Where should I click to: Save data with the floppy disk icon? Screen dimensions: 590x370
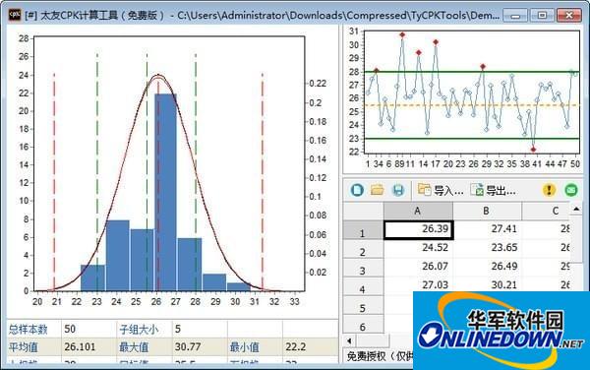click(398, 190)
